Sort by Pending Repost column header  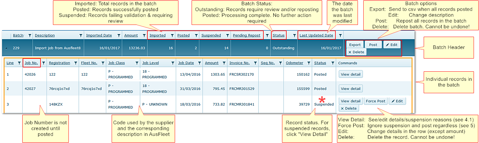(246, 35)
